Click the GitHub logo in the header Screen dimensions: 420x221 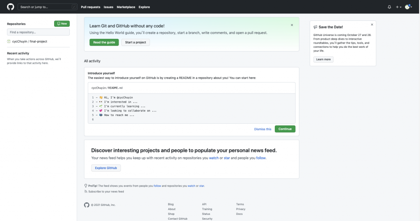tap(11, 7)
